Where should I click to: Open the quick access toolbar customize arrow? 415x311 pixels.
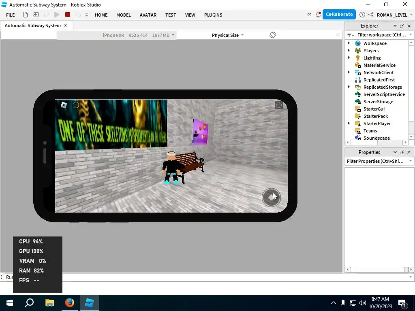click(87, 15)
